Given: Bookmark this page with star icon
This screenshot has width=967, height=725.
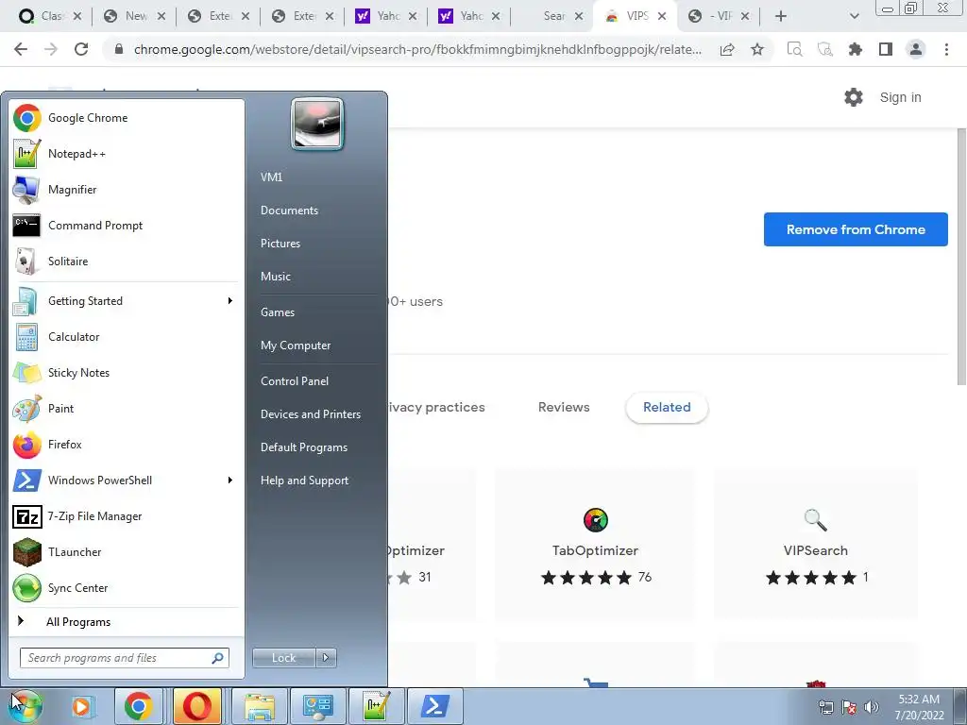Looking at the screenshot, I should [x=757, y=49].
